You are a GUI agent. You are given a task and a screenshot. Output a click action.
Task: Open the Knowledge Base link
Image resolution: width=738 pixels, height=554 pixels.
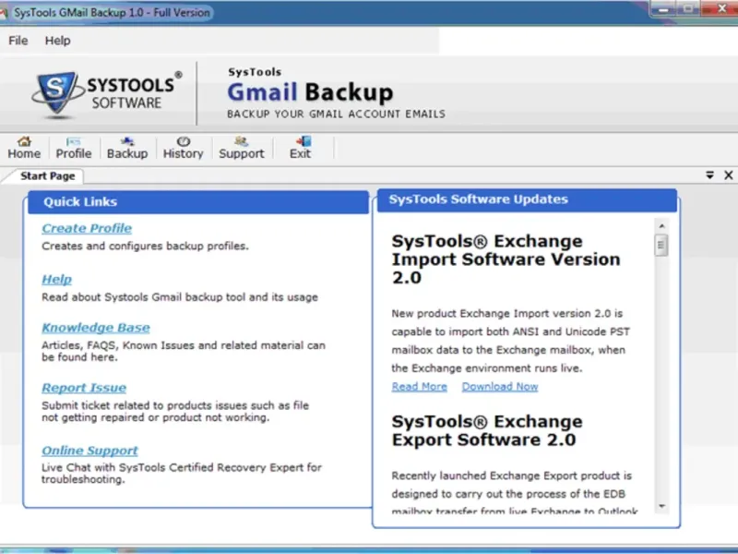95,328
